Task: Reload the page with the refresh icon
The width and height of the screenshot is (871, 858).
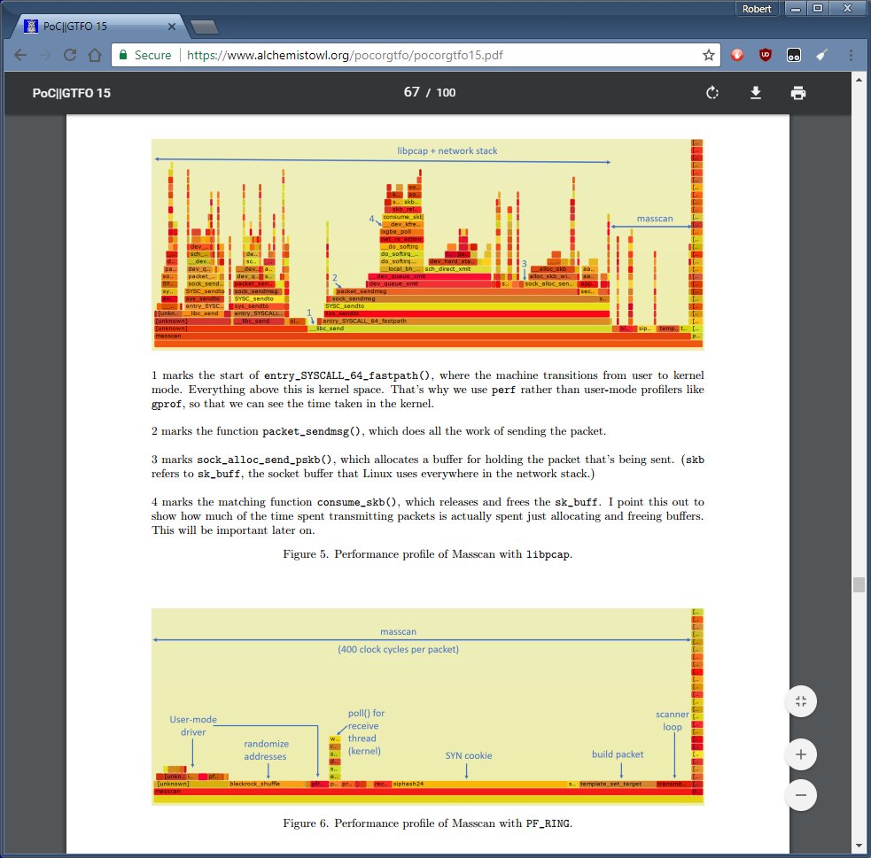Action: pos(70,55)
